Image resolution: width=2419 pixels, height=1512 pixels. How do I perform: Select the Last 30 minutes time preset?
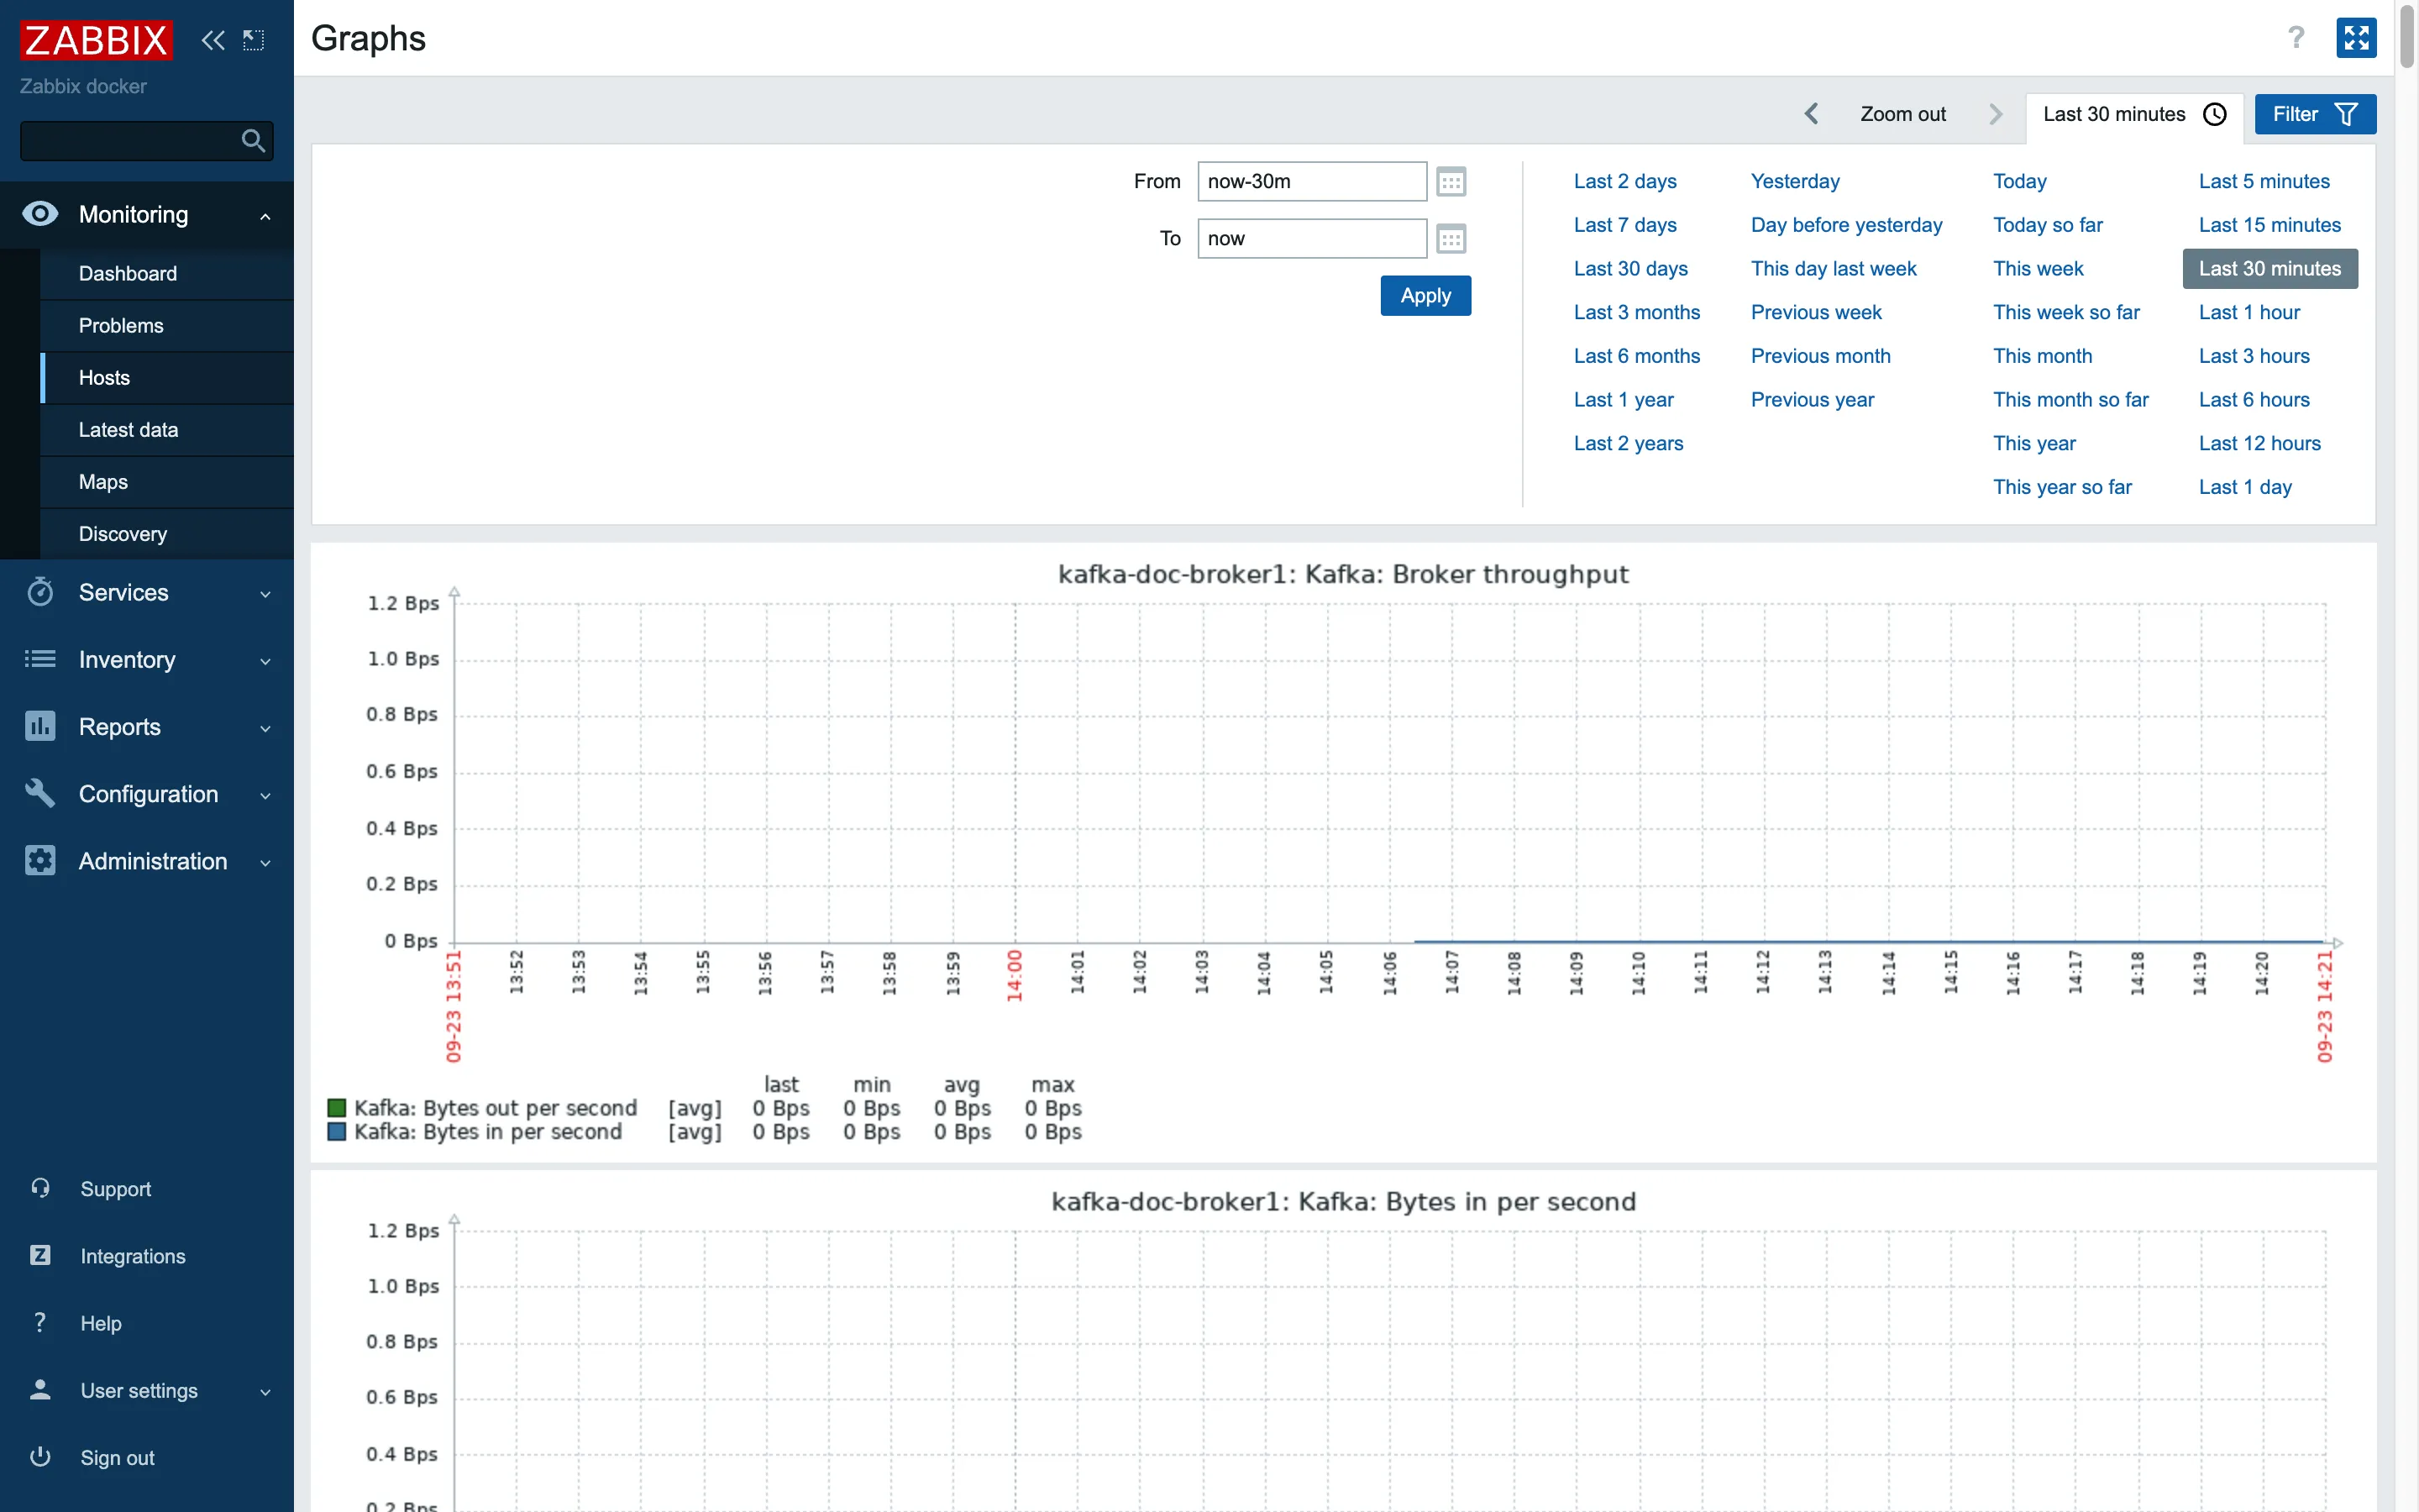pos(2269,266)
